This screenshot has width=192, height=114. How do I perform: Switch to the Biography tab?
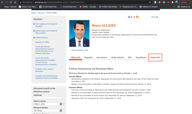(88, 57)
